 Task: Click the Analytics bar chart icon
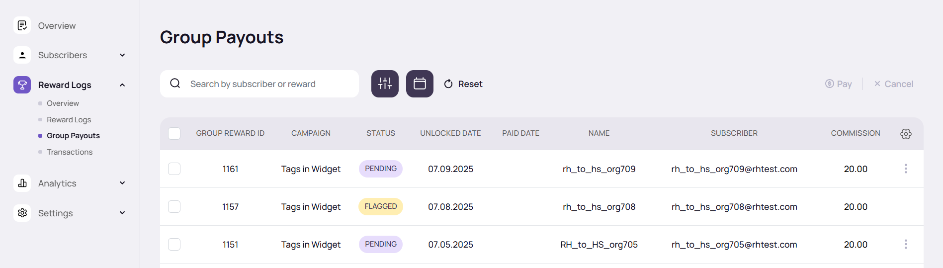tap(22, 183)
